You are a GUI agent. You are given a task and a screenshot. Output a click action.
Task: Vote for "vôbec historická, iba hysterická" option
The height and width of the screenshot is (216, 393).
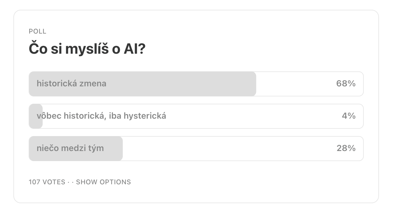coord(196,116)
